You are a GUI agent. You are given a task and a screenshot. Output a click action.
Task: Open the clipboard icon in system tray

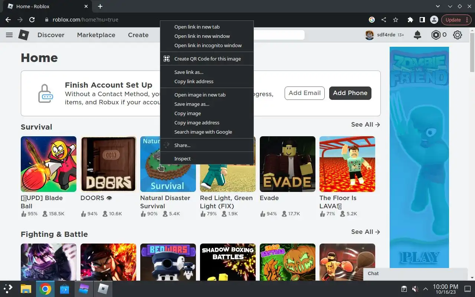tap(404, 288)
